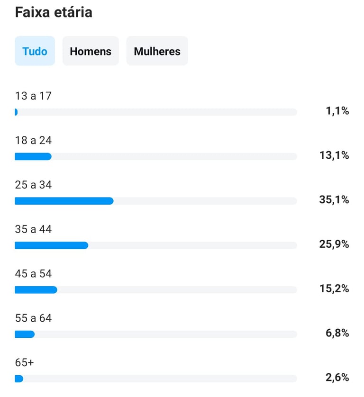Click the 25,9% percentage value
Viewport: 364px width, 397px height.
point(334,244)
